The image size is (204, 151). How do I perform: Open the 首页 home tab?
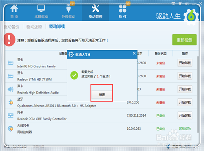[x=14, y=12]
